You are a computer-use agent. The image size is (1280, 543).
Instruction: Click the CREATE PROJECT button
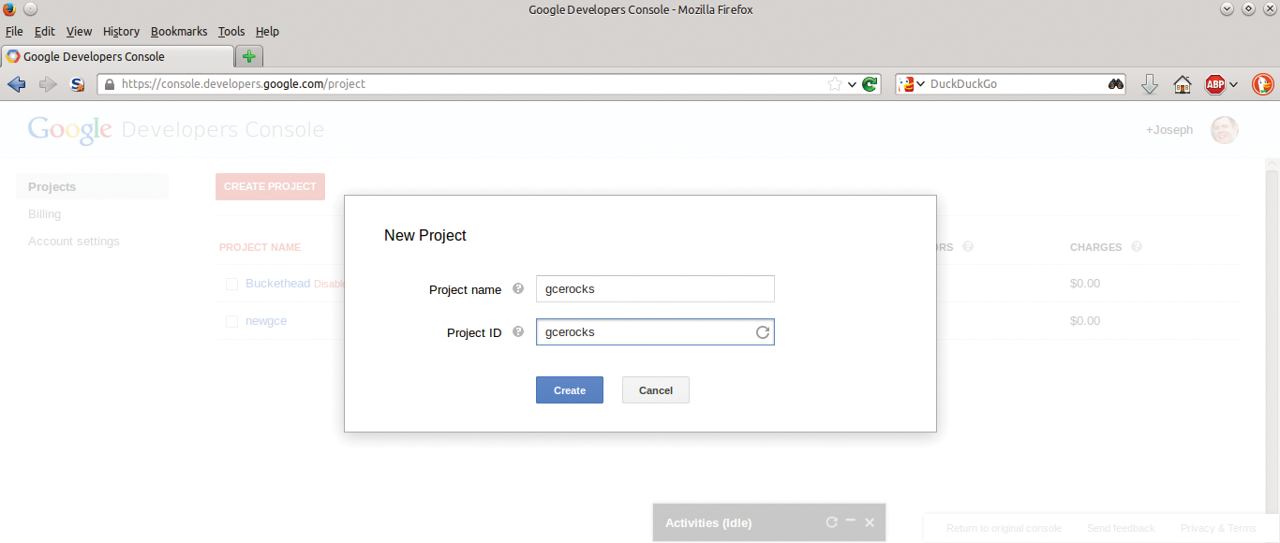click(x=270, y=186)
